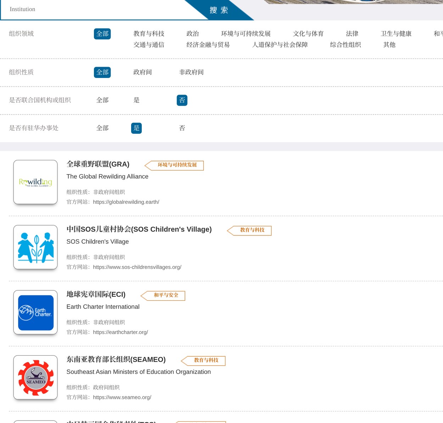Click the 环境与可持续发展 tag on GRA
Screen dimensions: 443x423
click(x=174, y=165)
